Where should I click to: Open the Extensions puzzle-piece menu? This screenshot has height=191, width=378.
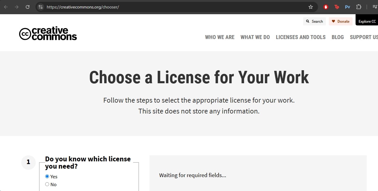pos(359,7)
